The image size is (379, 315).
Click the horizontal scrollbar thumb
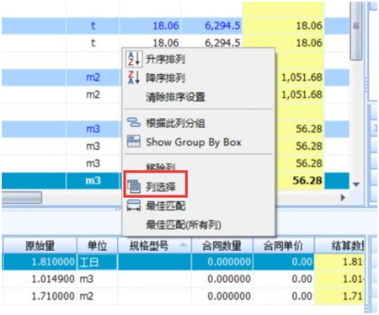[22, 198]
